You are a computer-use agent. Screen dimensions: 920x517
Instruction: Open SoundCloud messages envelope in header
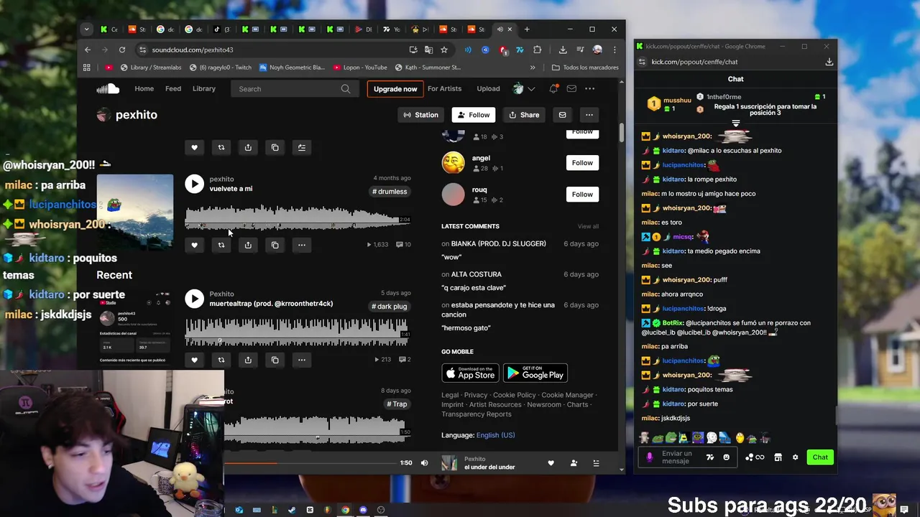[571, 89]
